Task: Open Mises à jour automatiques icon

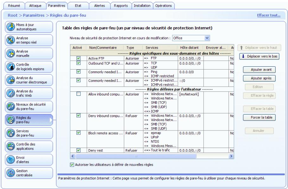Action: 11,27
